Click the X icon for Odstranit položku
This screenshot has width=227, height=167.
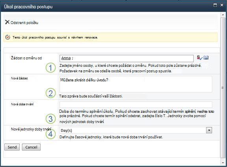pyautogui.click(x=7, y=22)
